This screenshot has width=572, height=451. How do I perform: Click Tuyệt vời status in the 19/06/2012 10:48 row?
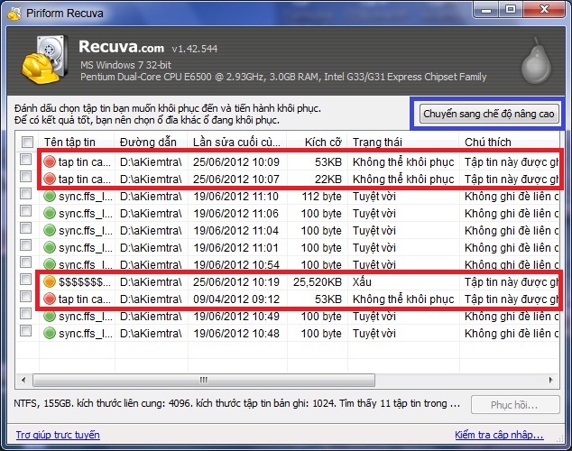374,333
